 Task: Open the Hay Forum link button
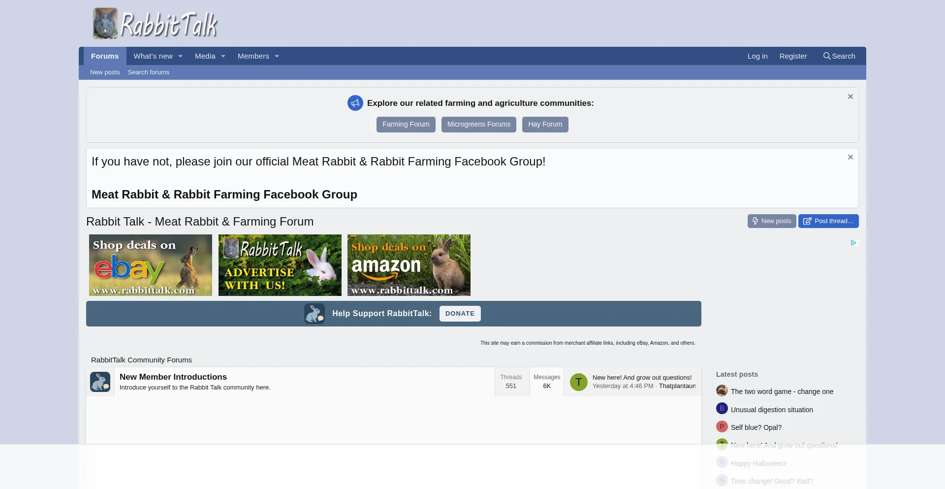pyautogui.click(x=545, y=125)
